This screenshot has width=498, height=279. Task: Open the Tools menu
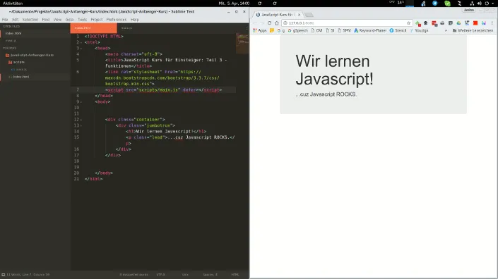(x=82, y=20)
